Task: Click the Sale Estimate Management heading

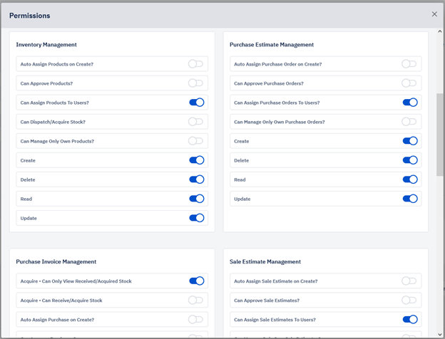Action: click(x=265, y=261)
